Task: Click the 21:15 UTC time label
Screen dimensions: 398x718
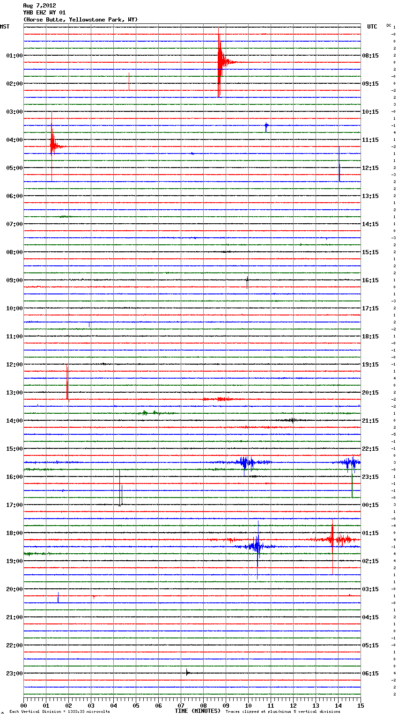Action: tap(370, 420)
